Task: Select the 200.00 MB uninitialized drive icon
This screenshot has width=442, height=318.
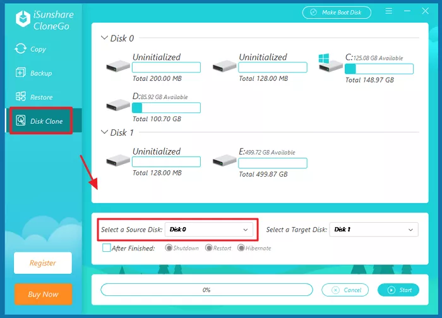Action: click(118, 66)
